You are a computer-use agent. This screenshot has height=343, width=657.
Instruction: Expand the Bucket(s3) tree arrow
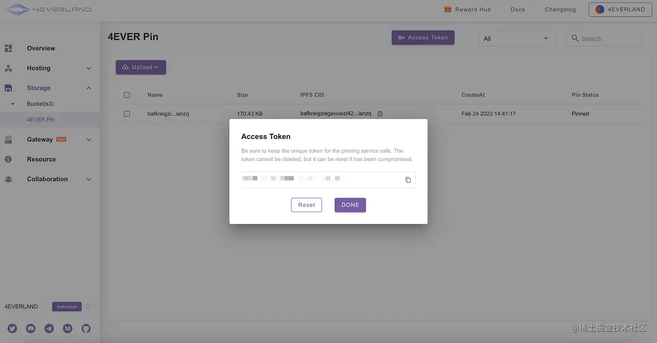(x=13, y=104)
